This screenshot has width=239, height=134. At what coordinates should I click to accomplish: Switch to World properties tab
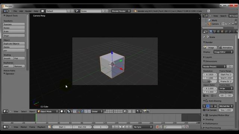coord(218,31)
